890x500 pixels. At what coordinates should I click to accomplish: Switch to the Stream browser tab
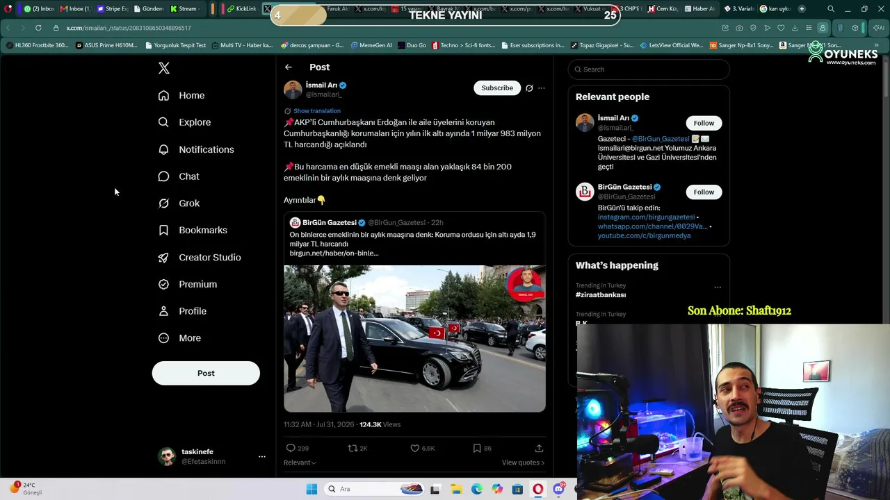[184, 9]
